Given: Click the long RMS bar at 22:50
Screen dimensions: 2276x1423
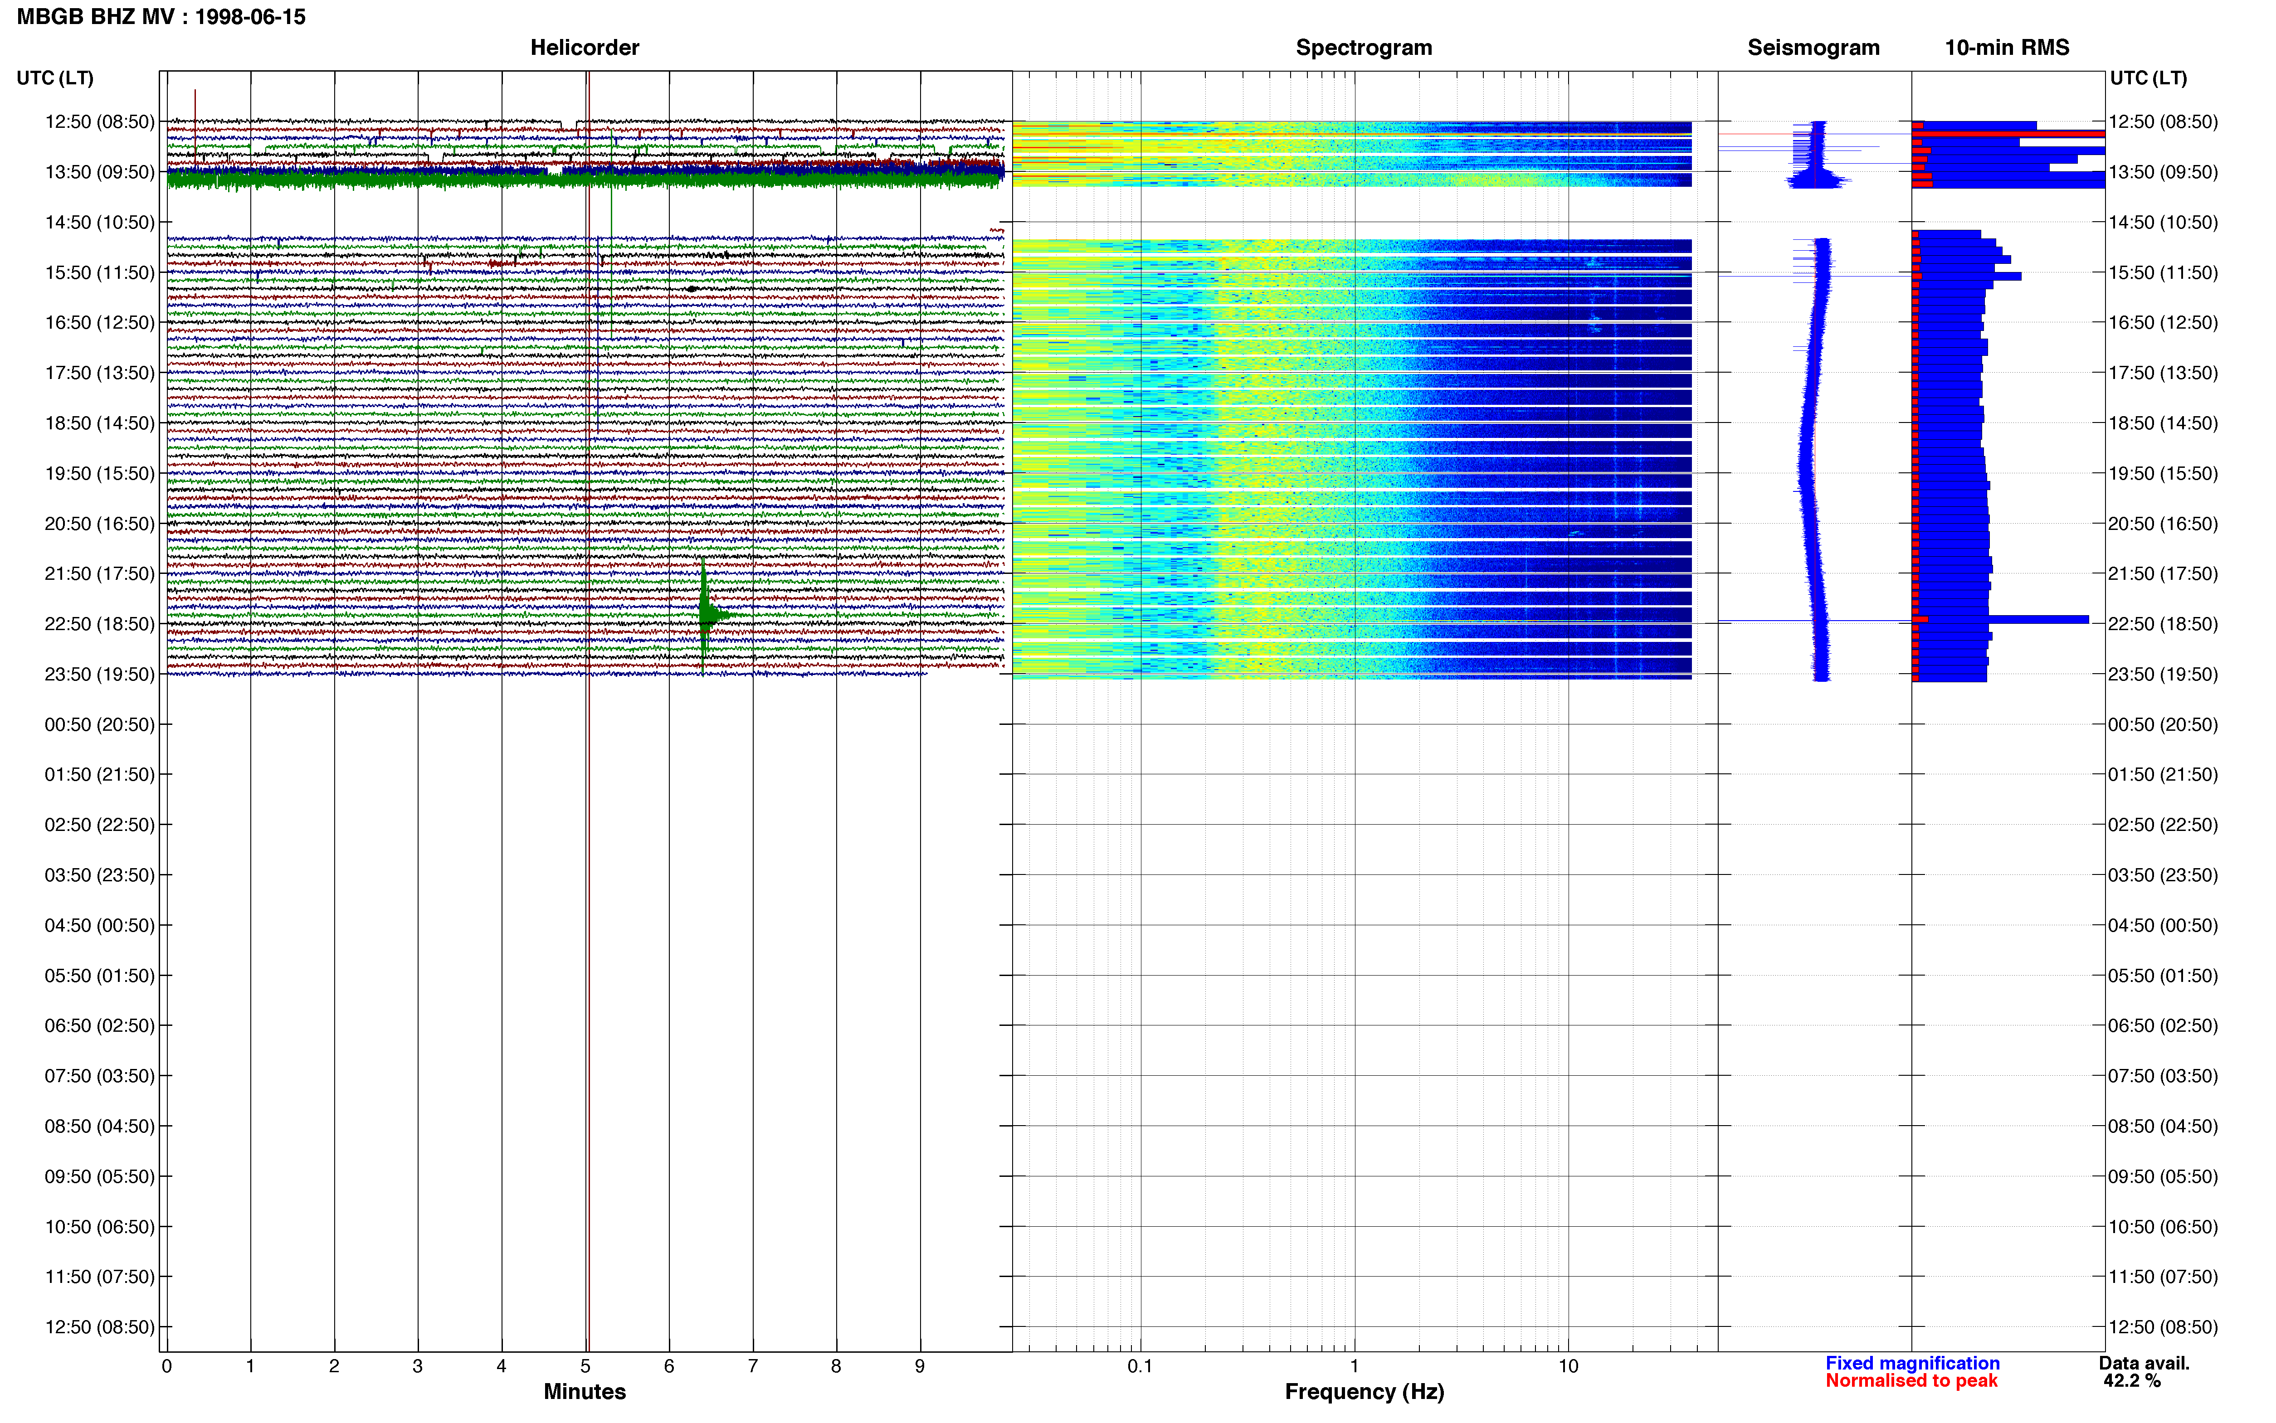Looking at the screenshot, I should tap(2000, 619).
